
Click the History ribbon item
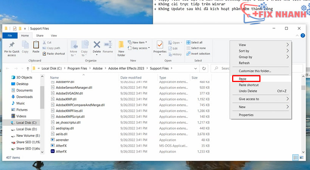pyautogui.click(x=175, y=54)
